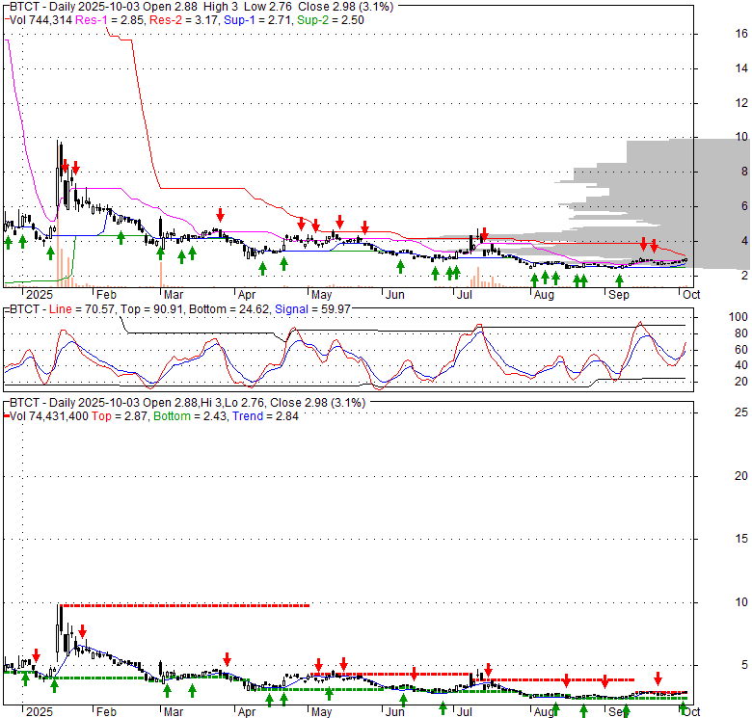The height and width of the screenshot is (718, 752).
Task: Click the green buy arrow in September, top chart
Action: pos(619,280)
